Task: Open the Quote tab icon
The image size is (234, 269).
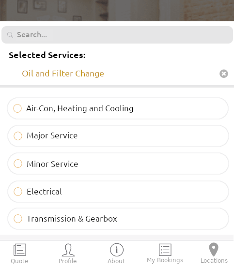Action: 19,250
